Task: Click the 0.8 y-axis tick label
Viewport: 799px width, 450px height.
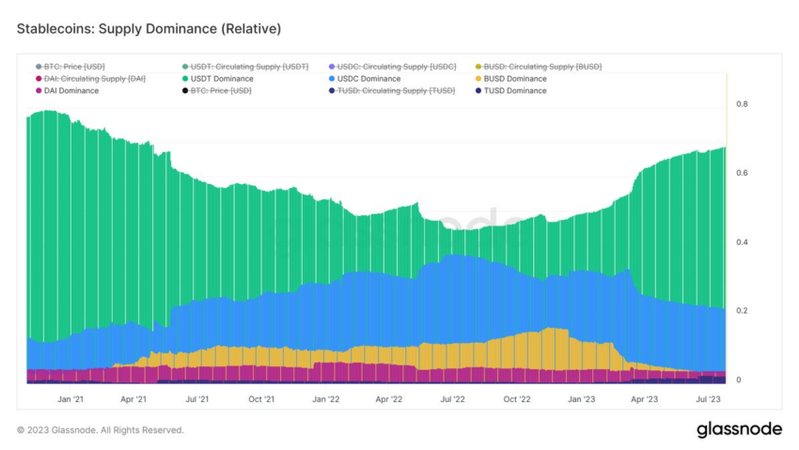Action: click(x=742, y=104)
